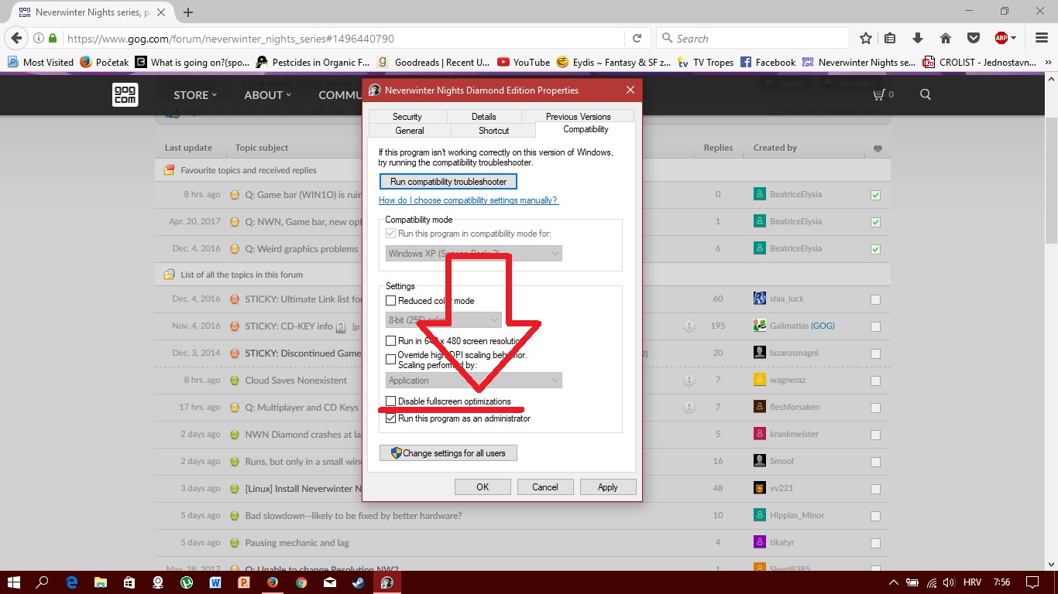Image resolution: width=1058 pixels, height=594 pixels.
Task: Switch to the General tab
Action: click(x=410, y=131)
